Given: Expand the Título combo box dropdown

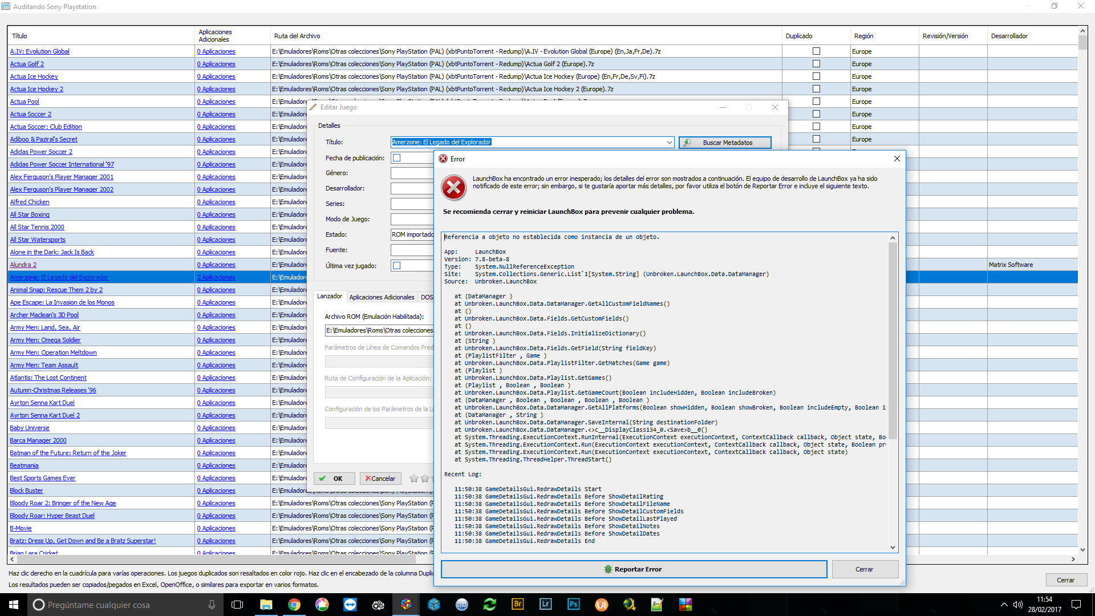Looking at the screenshot, I should (669, 143).
